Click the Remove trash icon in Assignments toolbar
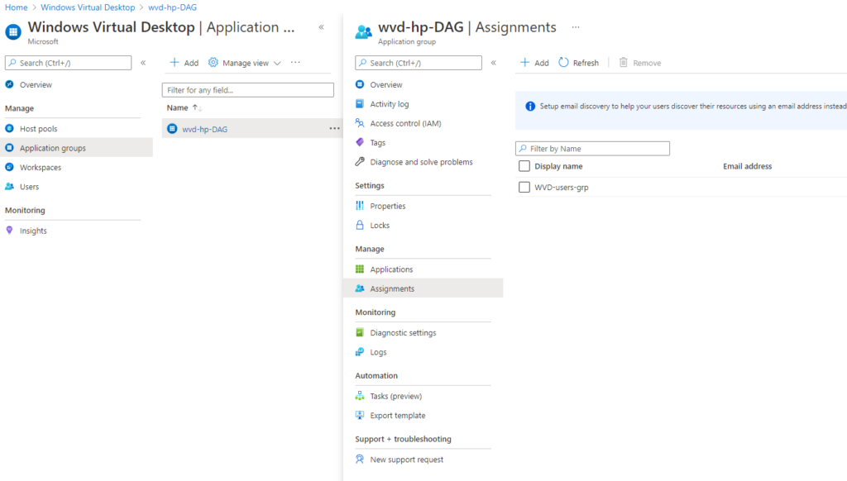 [x=624, y=63]
